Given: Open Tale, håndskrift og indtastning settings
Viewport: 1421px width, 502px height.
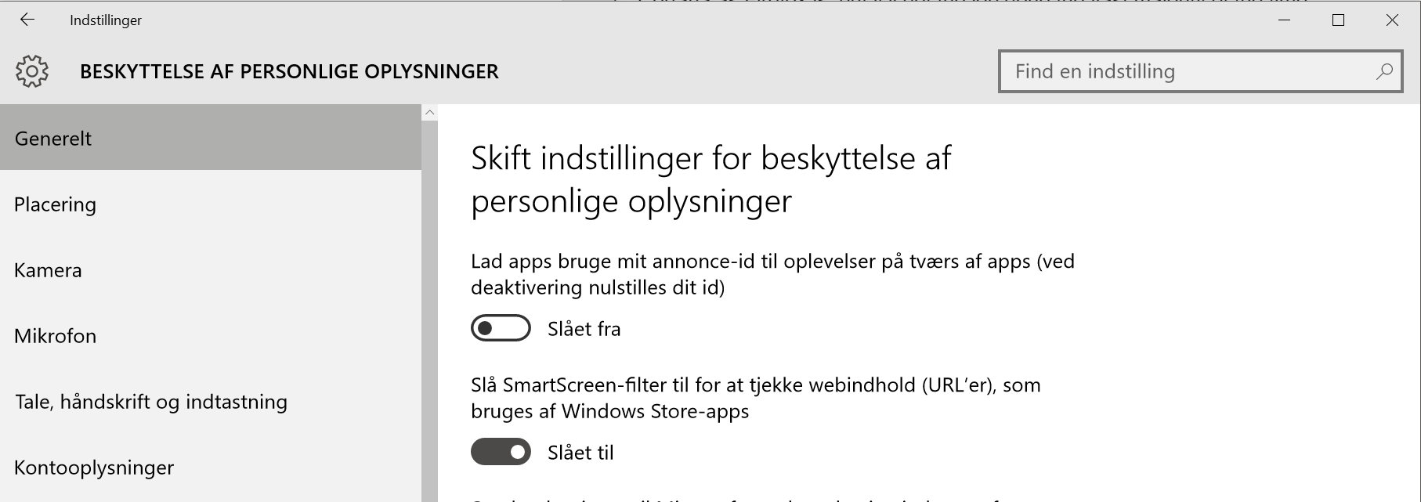Looking at the screenshot, I should (x=149, y=401).
